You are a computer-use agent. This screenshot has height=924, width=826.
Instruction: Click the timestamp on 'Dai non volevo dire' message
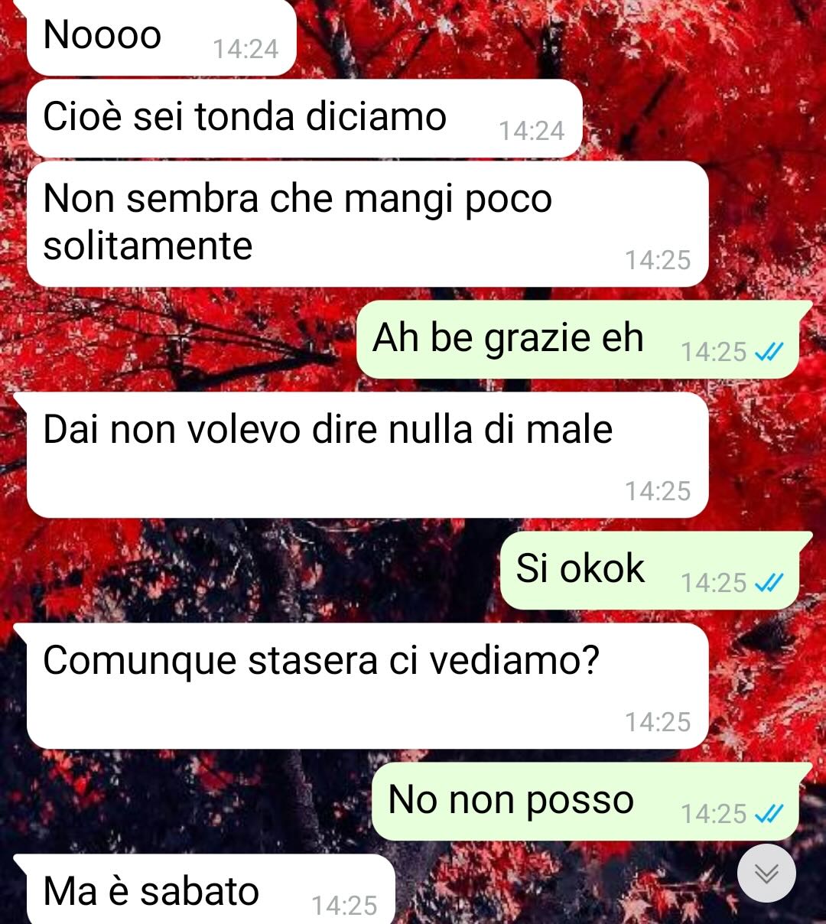coord(658,491)
